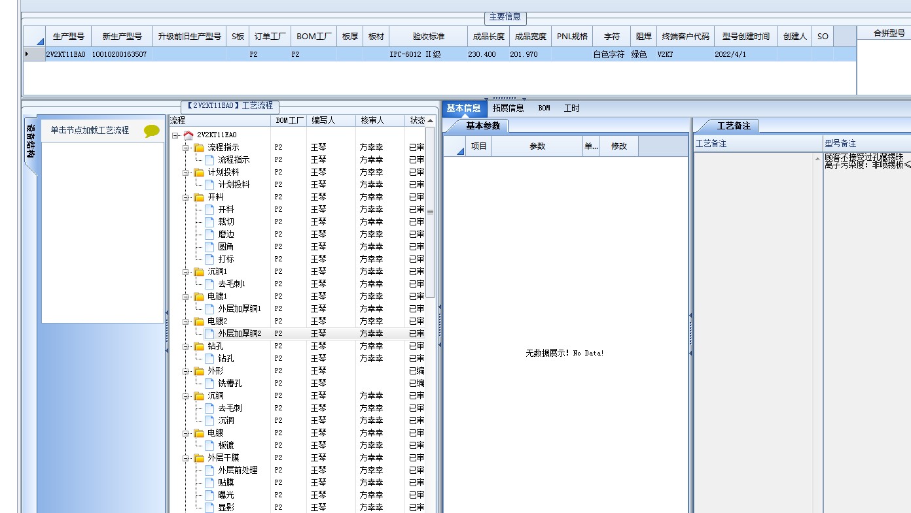Click the document icon beside 显影
911x513 pixels.
pos(209,507)
